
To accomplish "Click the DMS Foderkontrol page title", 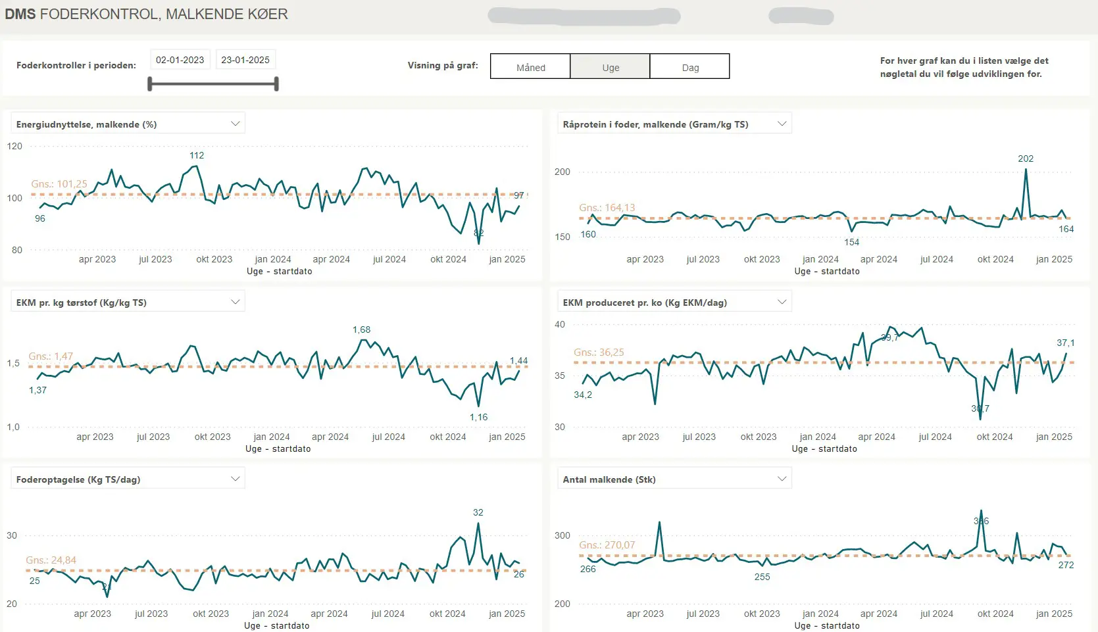I will pos(146,14).
